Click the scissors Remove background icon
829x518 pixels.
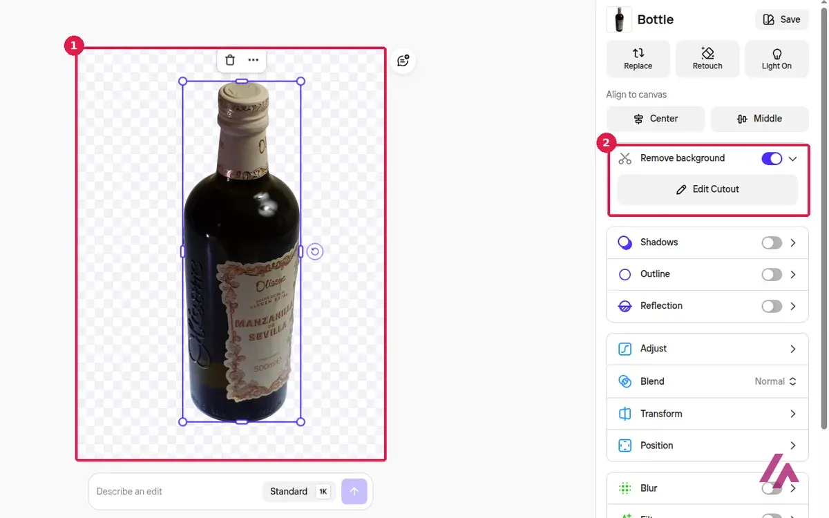point(625,158)
